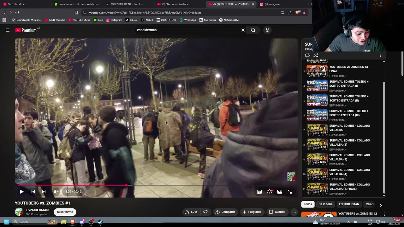Play SURVIVAL ZOMBIE TOLEDO + SORTEO ENTRADA (III)
Viewport: 404px width, 227px height.
tap(344, 115)
